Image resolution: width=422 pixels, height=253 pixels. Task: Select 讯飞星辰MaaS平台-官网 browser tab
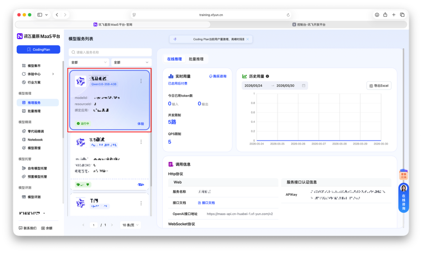click(113, 25)
